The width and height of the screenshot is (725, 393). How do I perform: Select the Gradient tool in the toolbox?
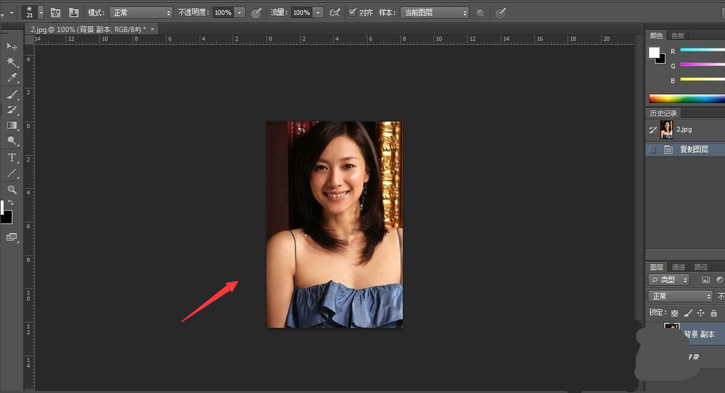(12, 126)
